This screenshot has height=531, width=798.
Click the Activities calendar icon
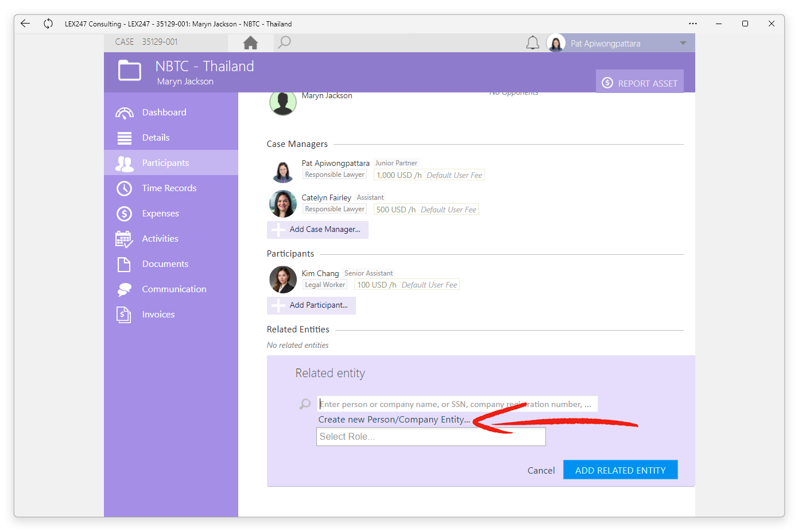124,239
